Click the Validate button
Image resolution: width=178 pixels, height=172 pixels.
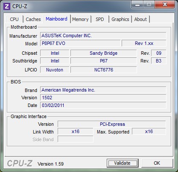pos(123,163)
